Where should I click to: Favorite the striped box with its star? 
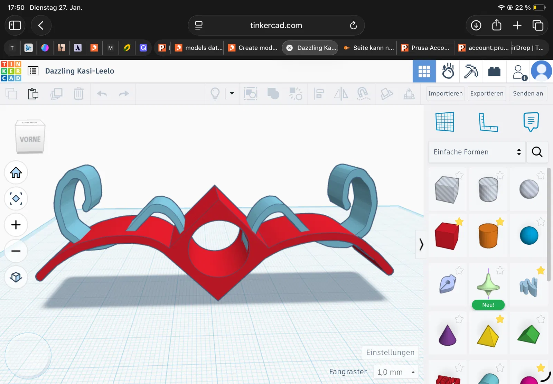point(459,175)
